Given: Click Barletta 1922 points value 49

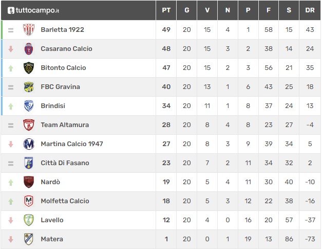Looking at the screenshot, I should (166, 30).
